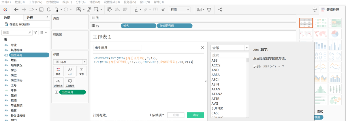This screenshot has height=121, width=346.
Task: Select BUFFER in the function list
Action: pyautogui.click(x=217, y=108)
